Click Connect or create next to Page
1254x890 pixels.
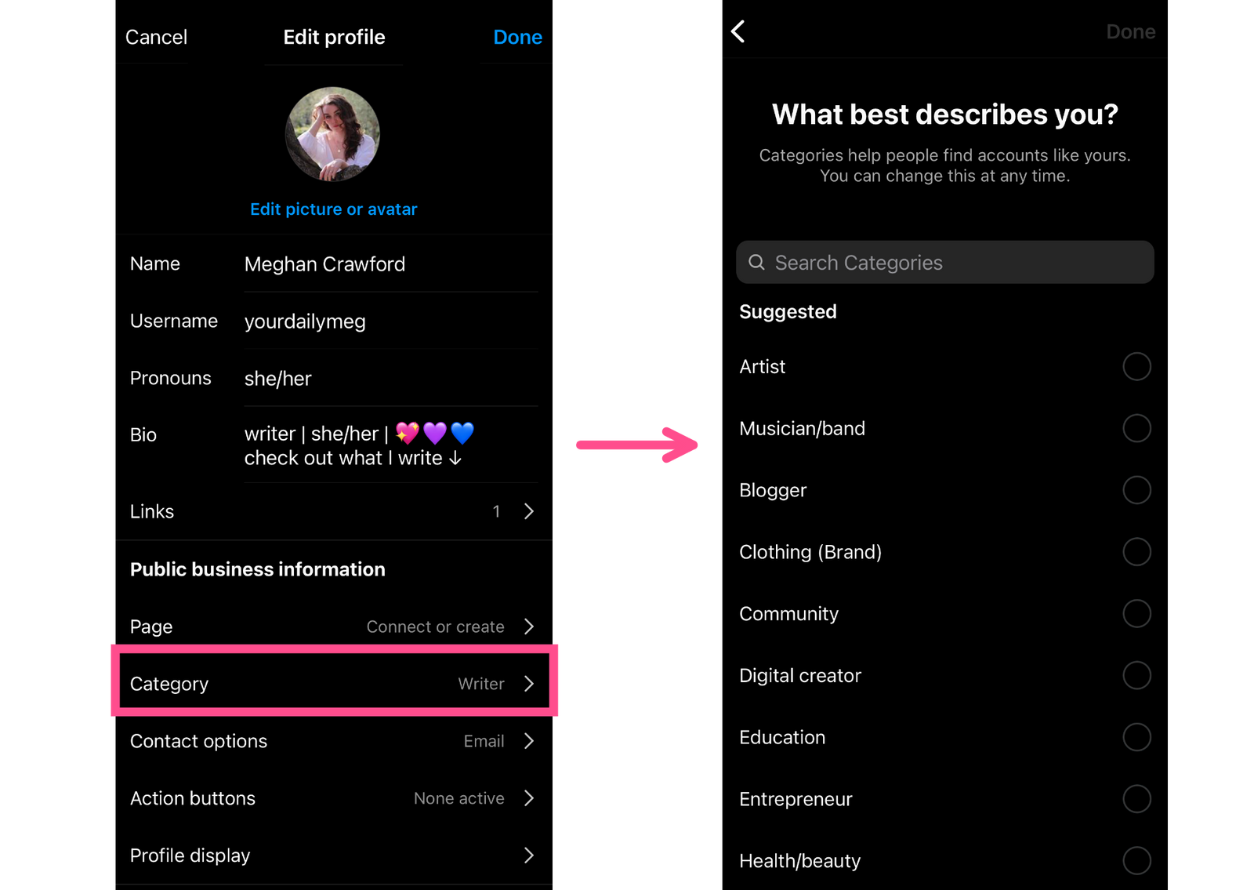[436, 626]
